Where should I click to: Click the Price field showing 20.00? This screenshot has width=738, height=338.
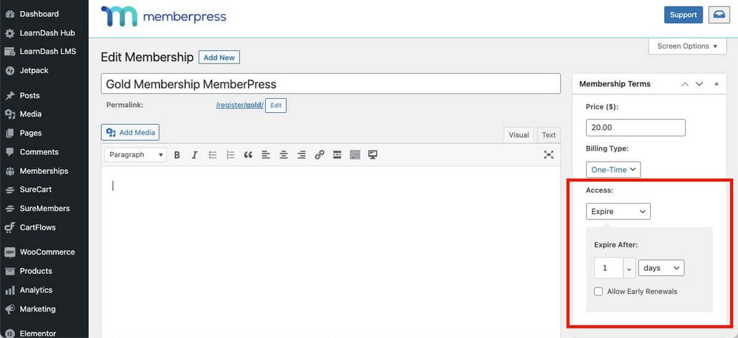635,128
